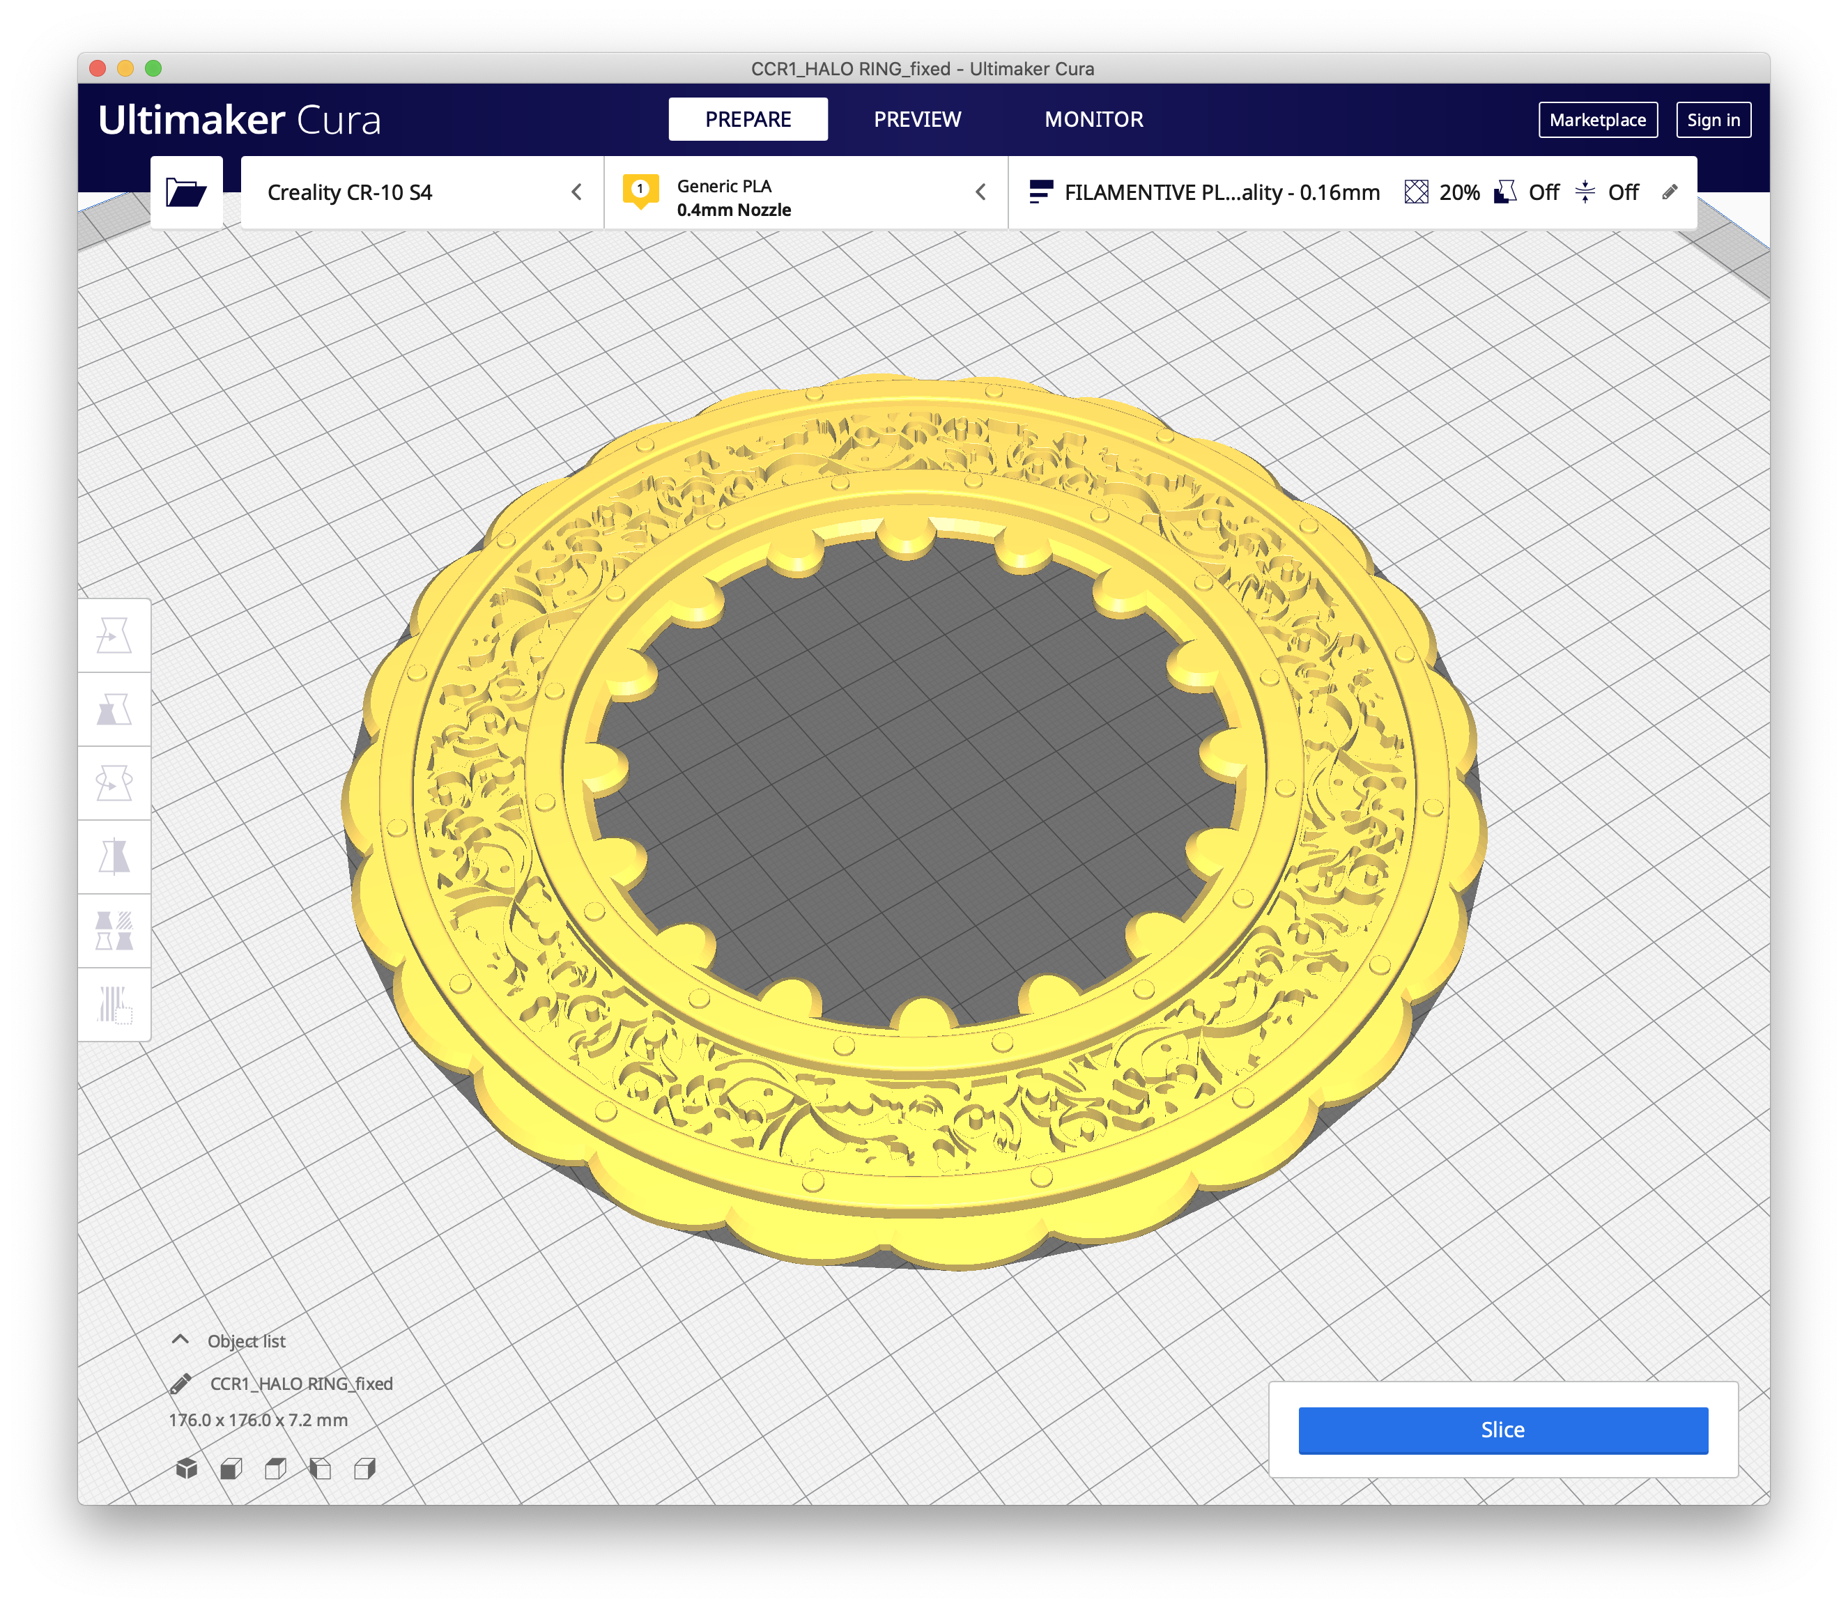Select the Rotate tool in left toolbar
This screenshot has width=1848, height=1608.
tap(114, 782)
